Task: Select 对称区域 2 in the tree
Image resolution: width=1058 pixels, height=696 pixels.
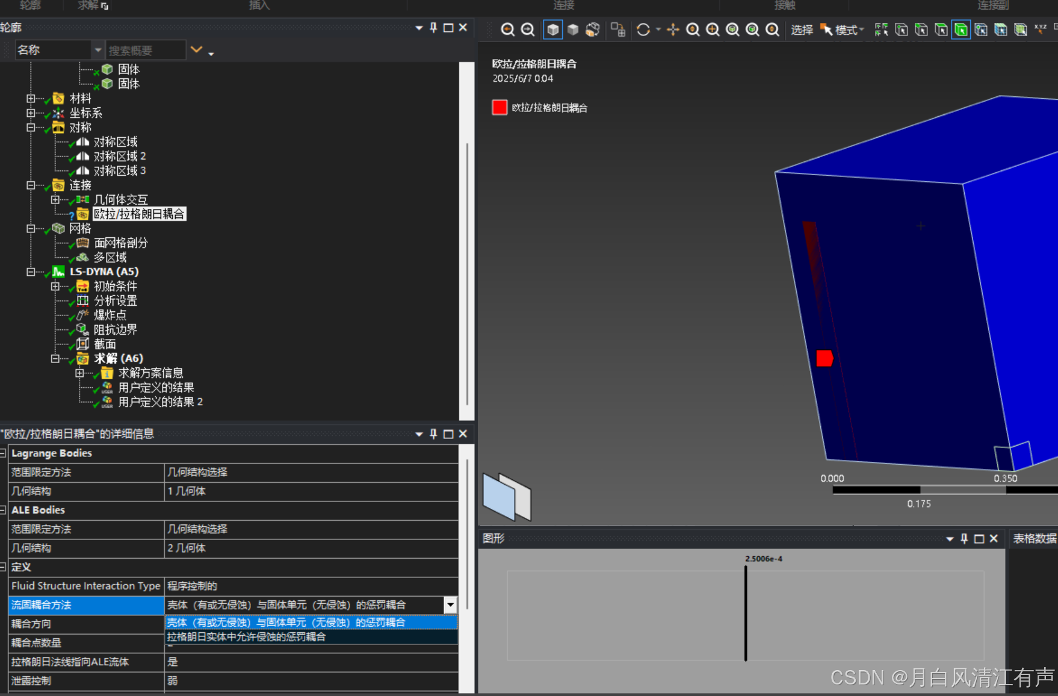Action: click(x=120, y=156)
